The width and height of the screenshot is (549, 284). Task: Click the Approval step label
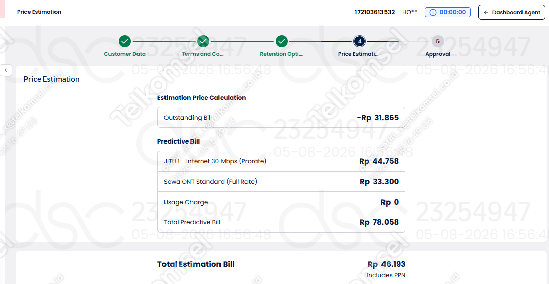click(x=437, y=54)
